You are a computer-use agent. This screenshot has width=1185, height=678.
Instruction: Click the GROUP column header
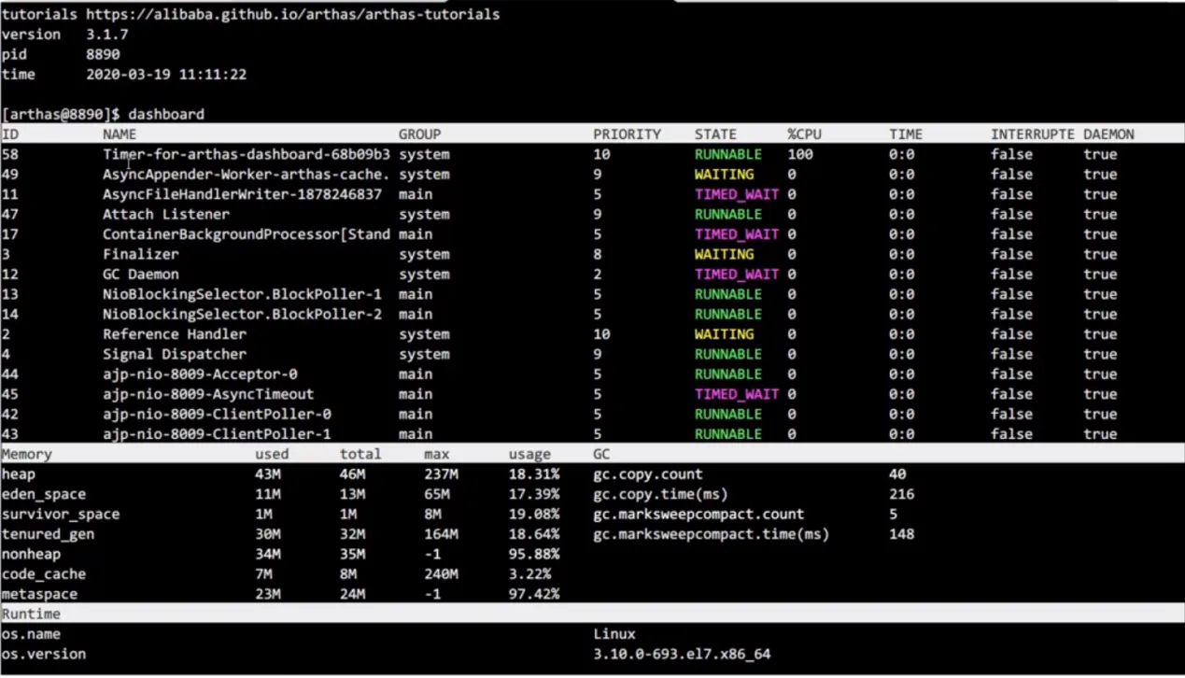tap(419, 134)
